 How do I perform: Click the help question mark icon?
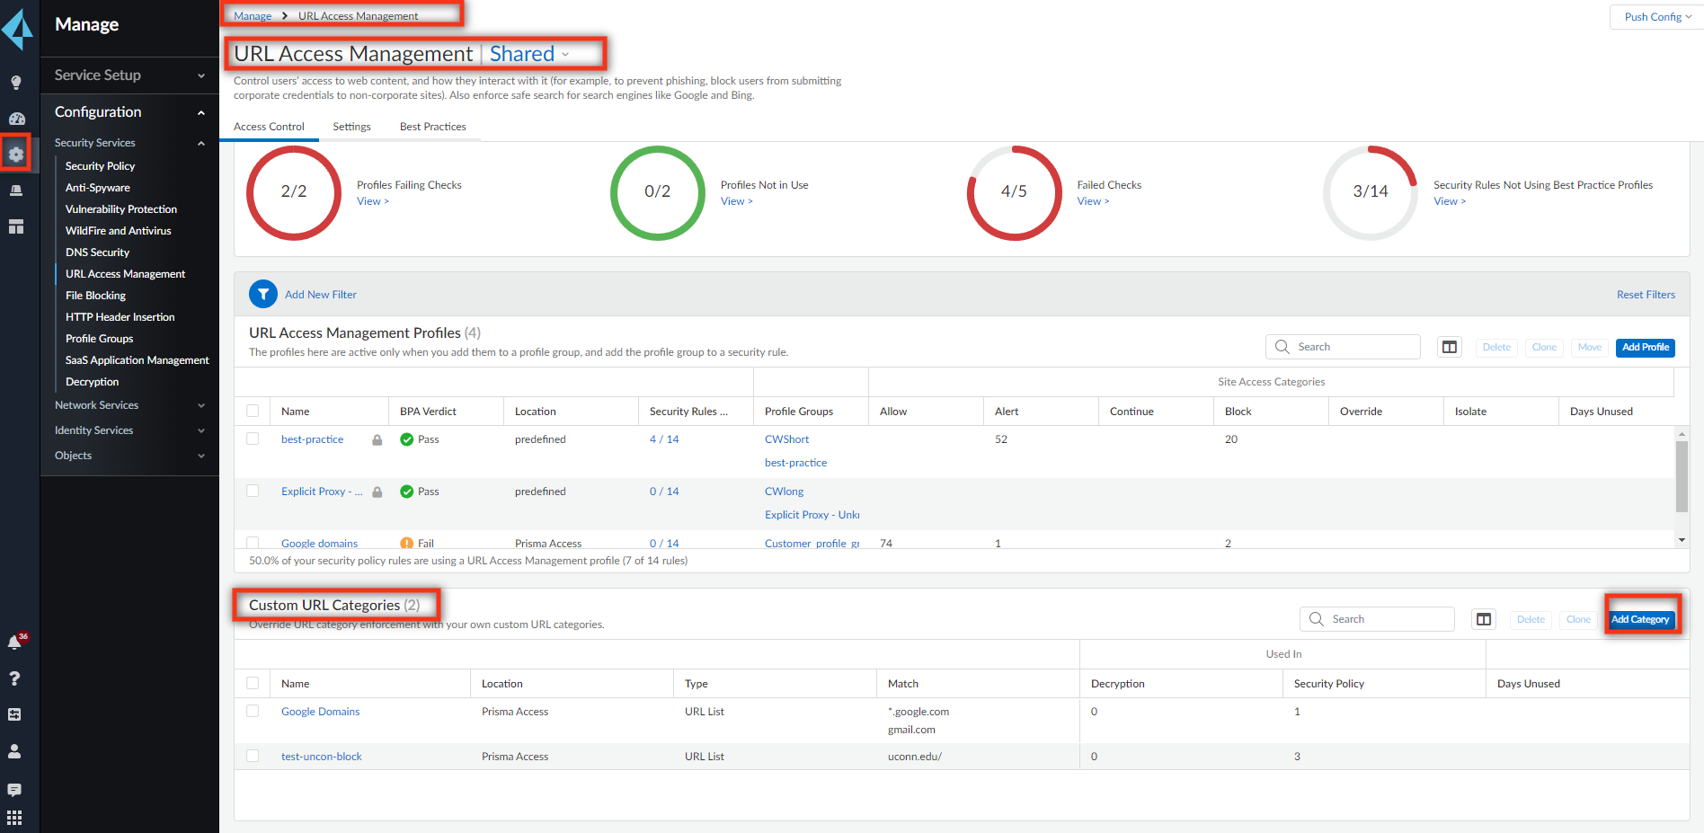point(15,678)
